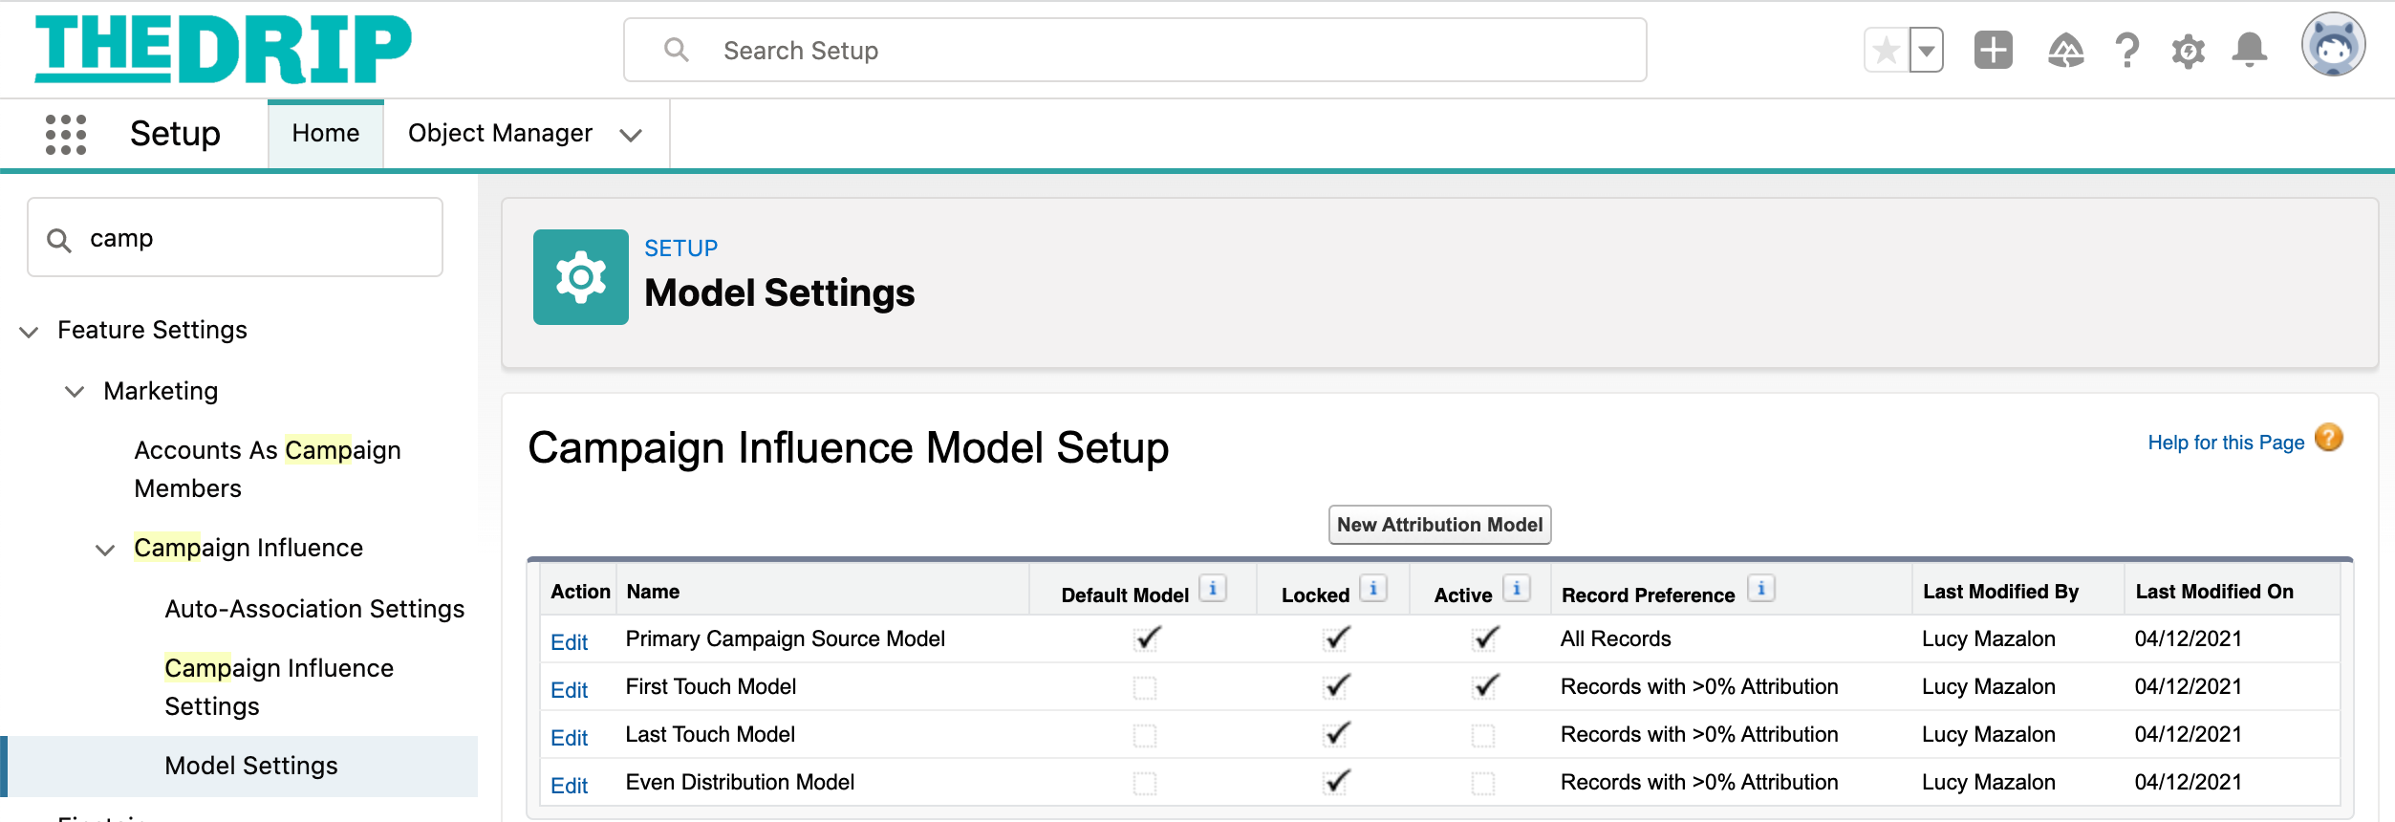The width and height of the screenshot is (2395, 822).
Task: Click info icon next to Active
Action: point(1517,589)
